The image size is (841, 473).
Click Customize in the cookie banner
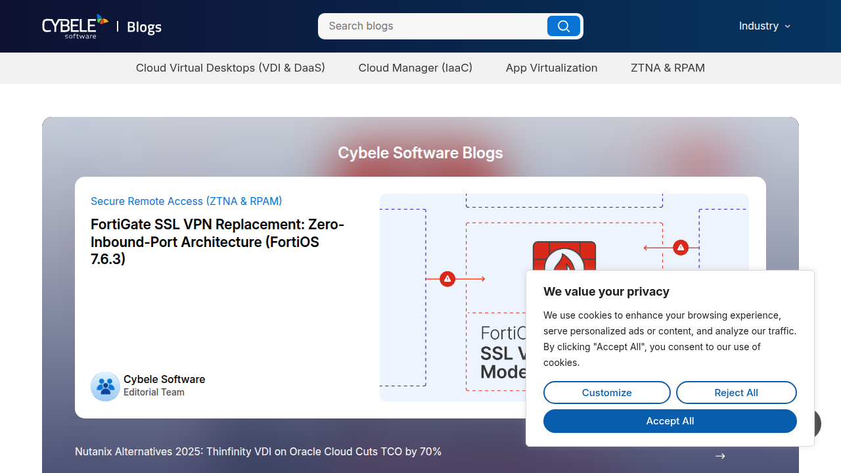click(607, 392)
